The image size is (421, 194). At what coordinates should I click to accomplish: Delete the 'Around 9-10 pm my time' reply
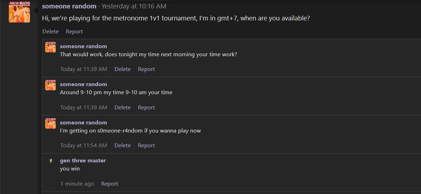point(123,108)
